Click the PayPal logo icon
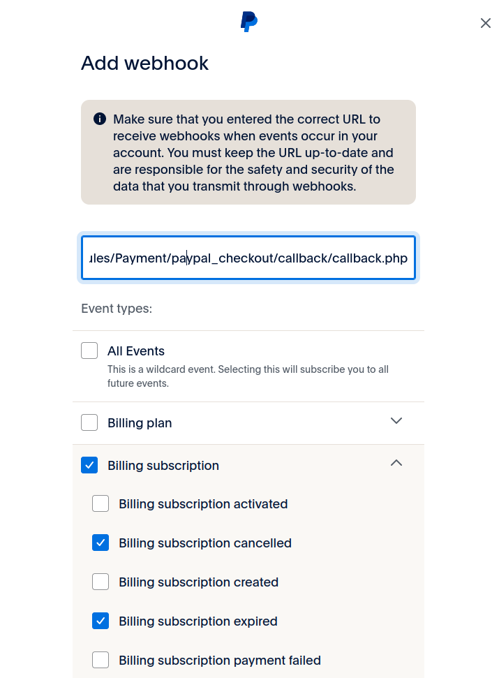The height and width of the screenshot is (678, 499). pyautogui.click(x=249, y=22)
